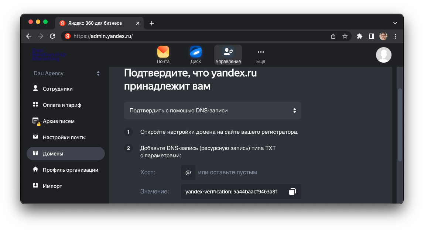424x231 pixels.
Task: Open Импорт in the sidebar
Action: pyautogui.click(x=66, y=186)
